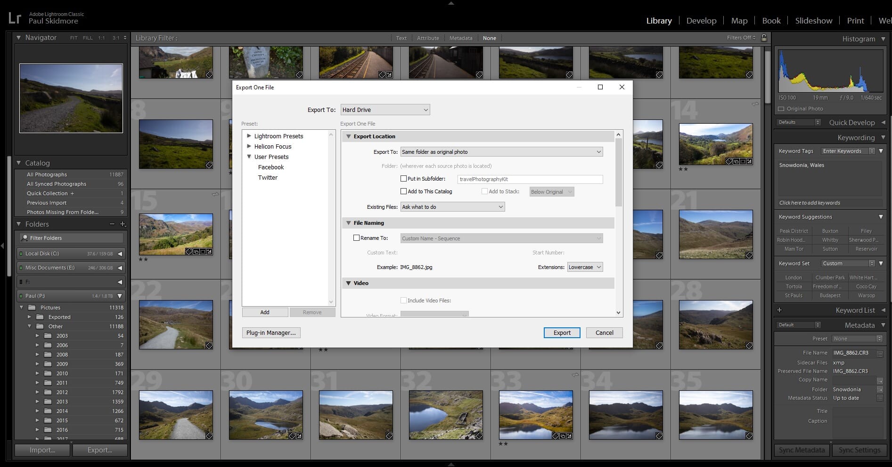Select the Metadata filter tab
The width and height of the screenshot is (892, 467).
coord(460,38)
